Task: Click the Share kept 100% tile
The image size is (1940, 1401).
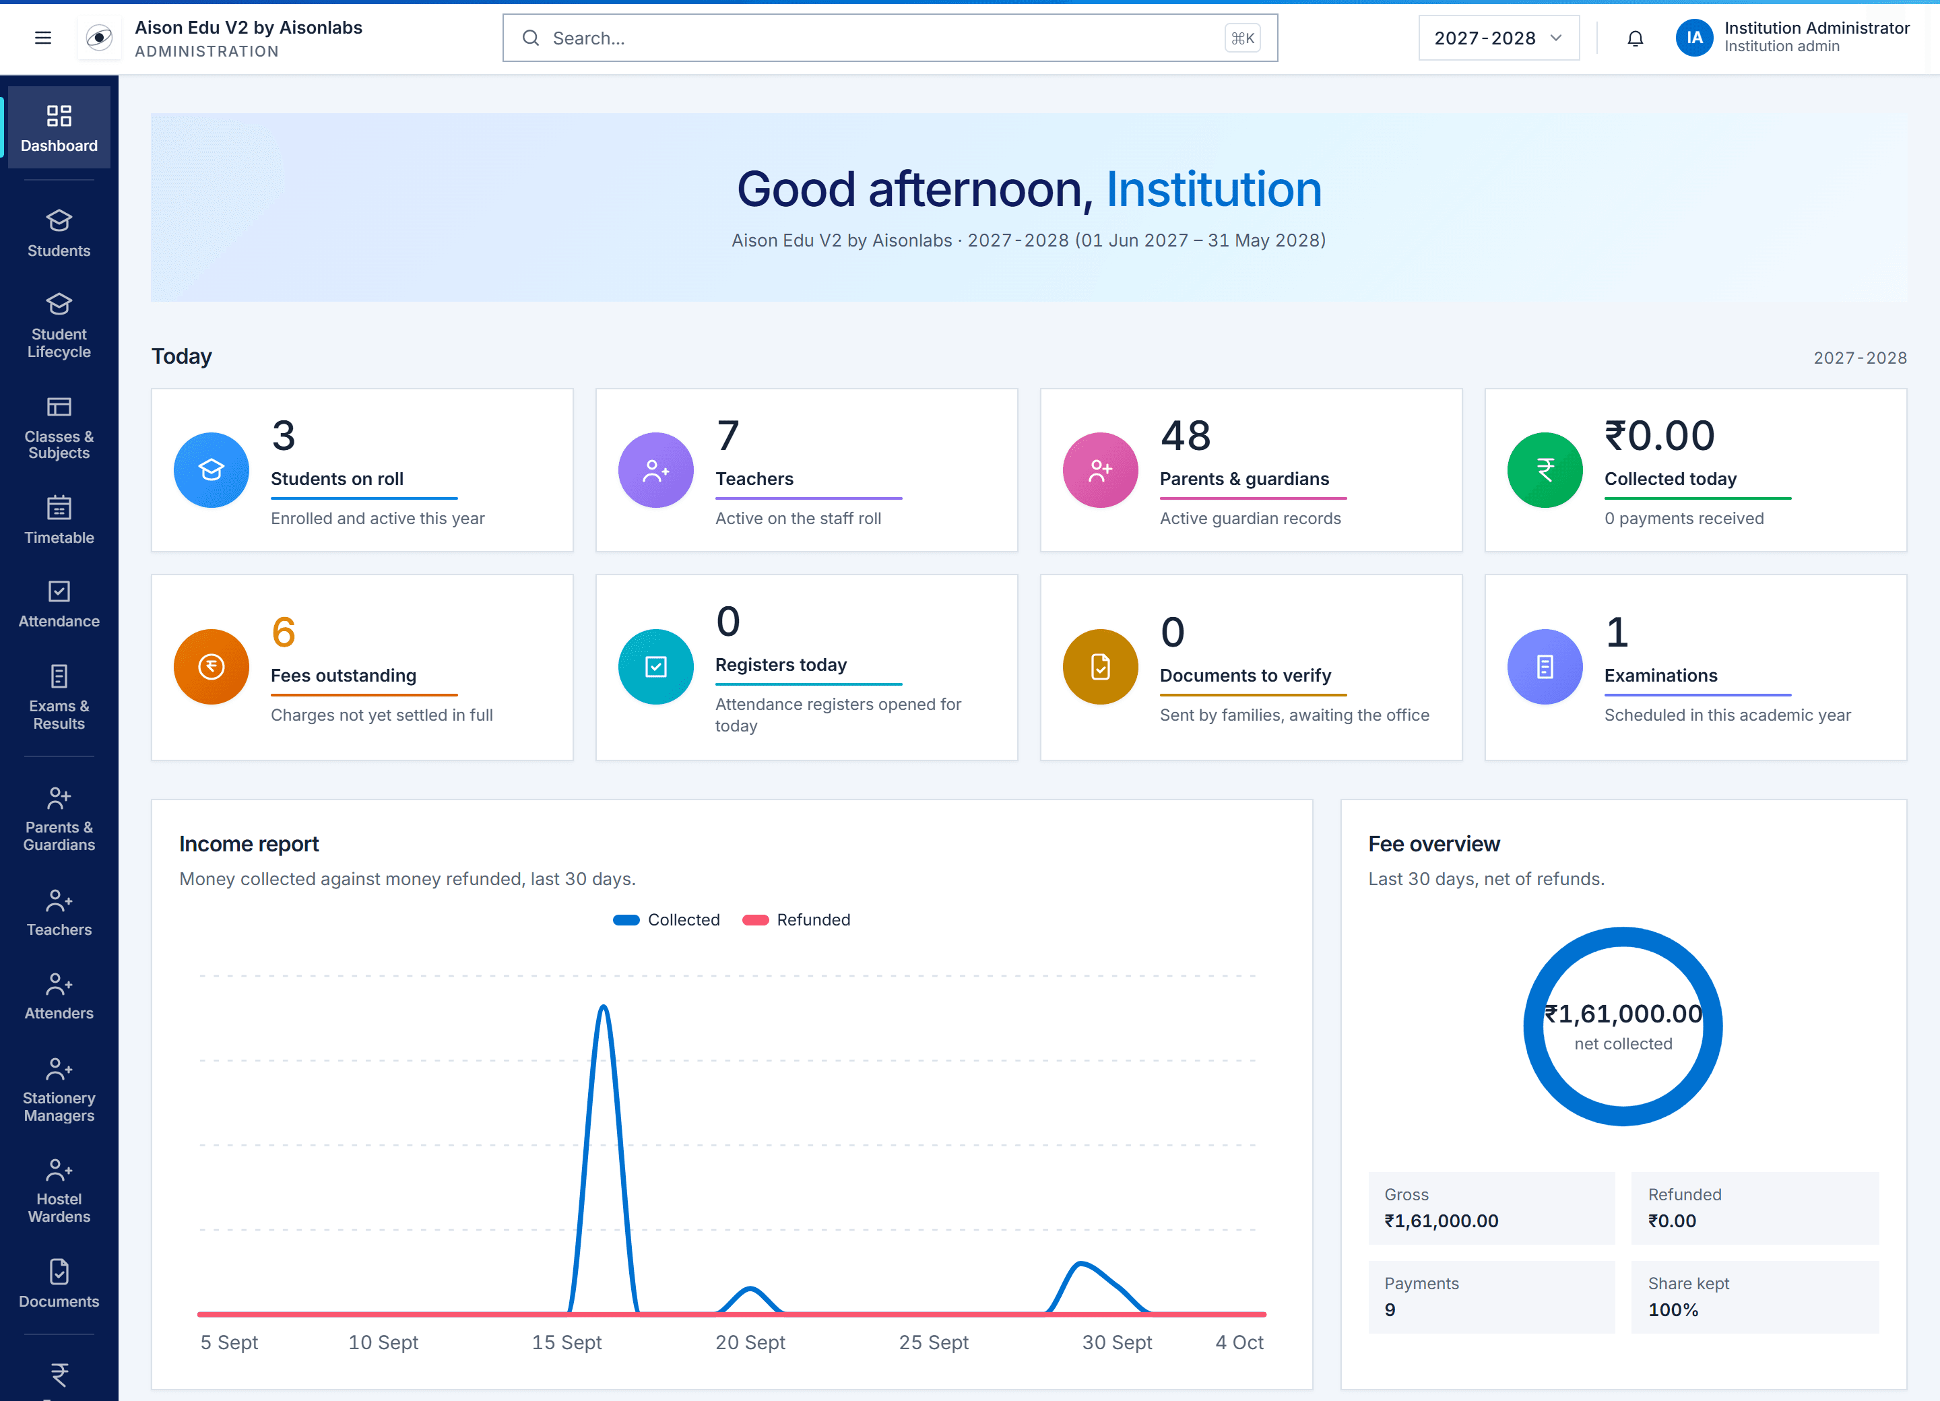Action: (1754, 1297)
